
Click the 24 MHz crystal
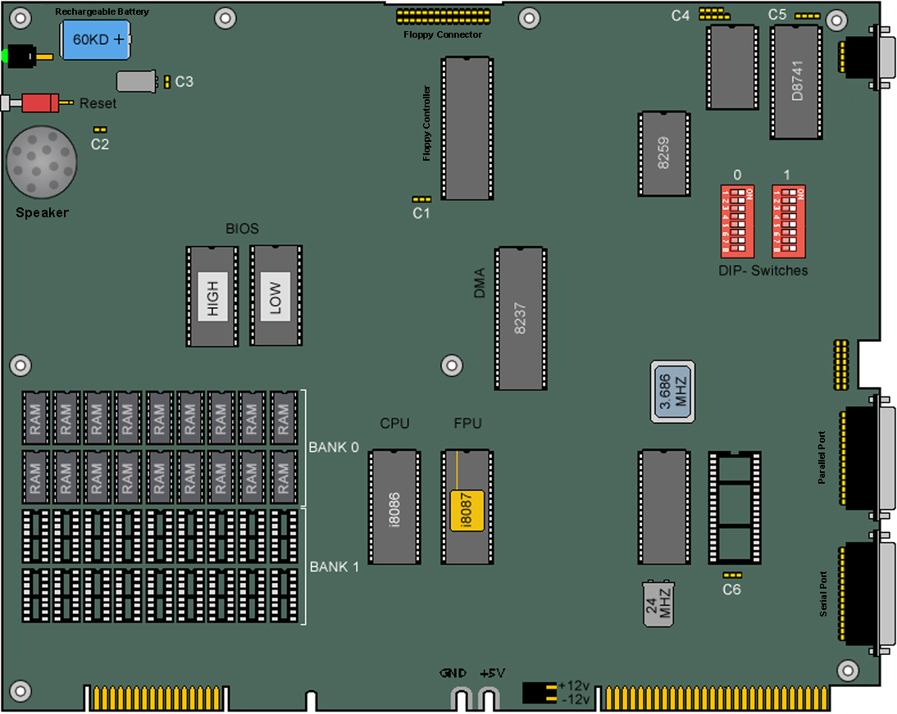(658, 604)
